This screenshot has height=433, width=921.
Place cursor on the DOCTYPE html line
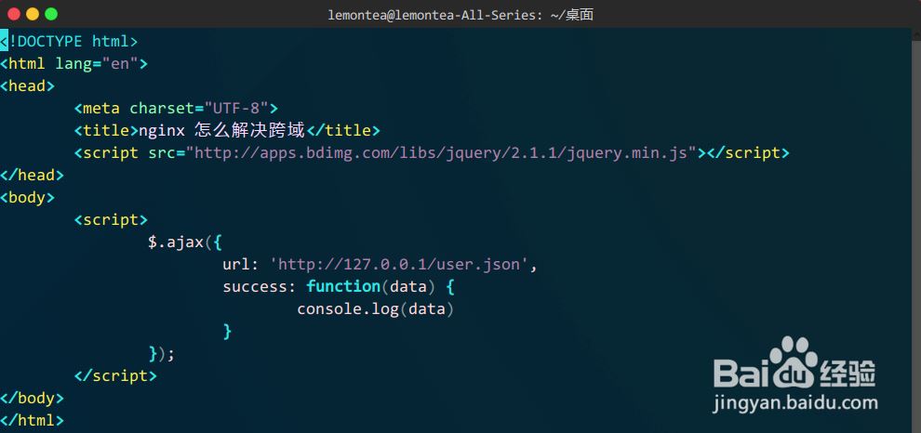[70, 41]
